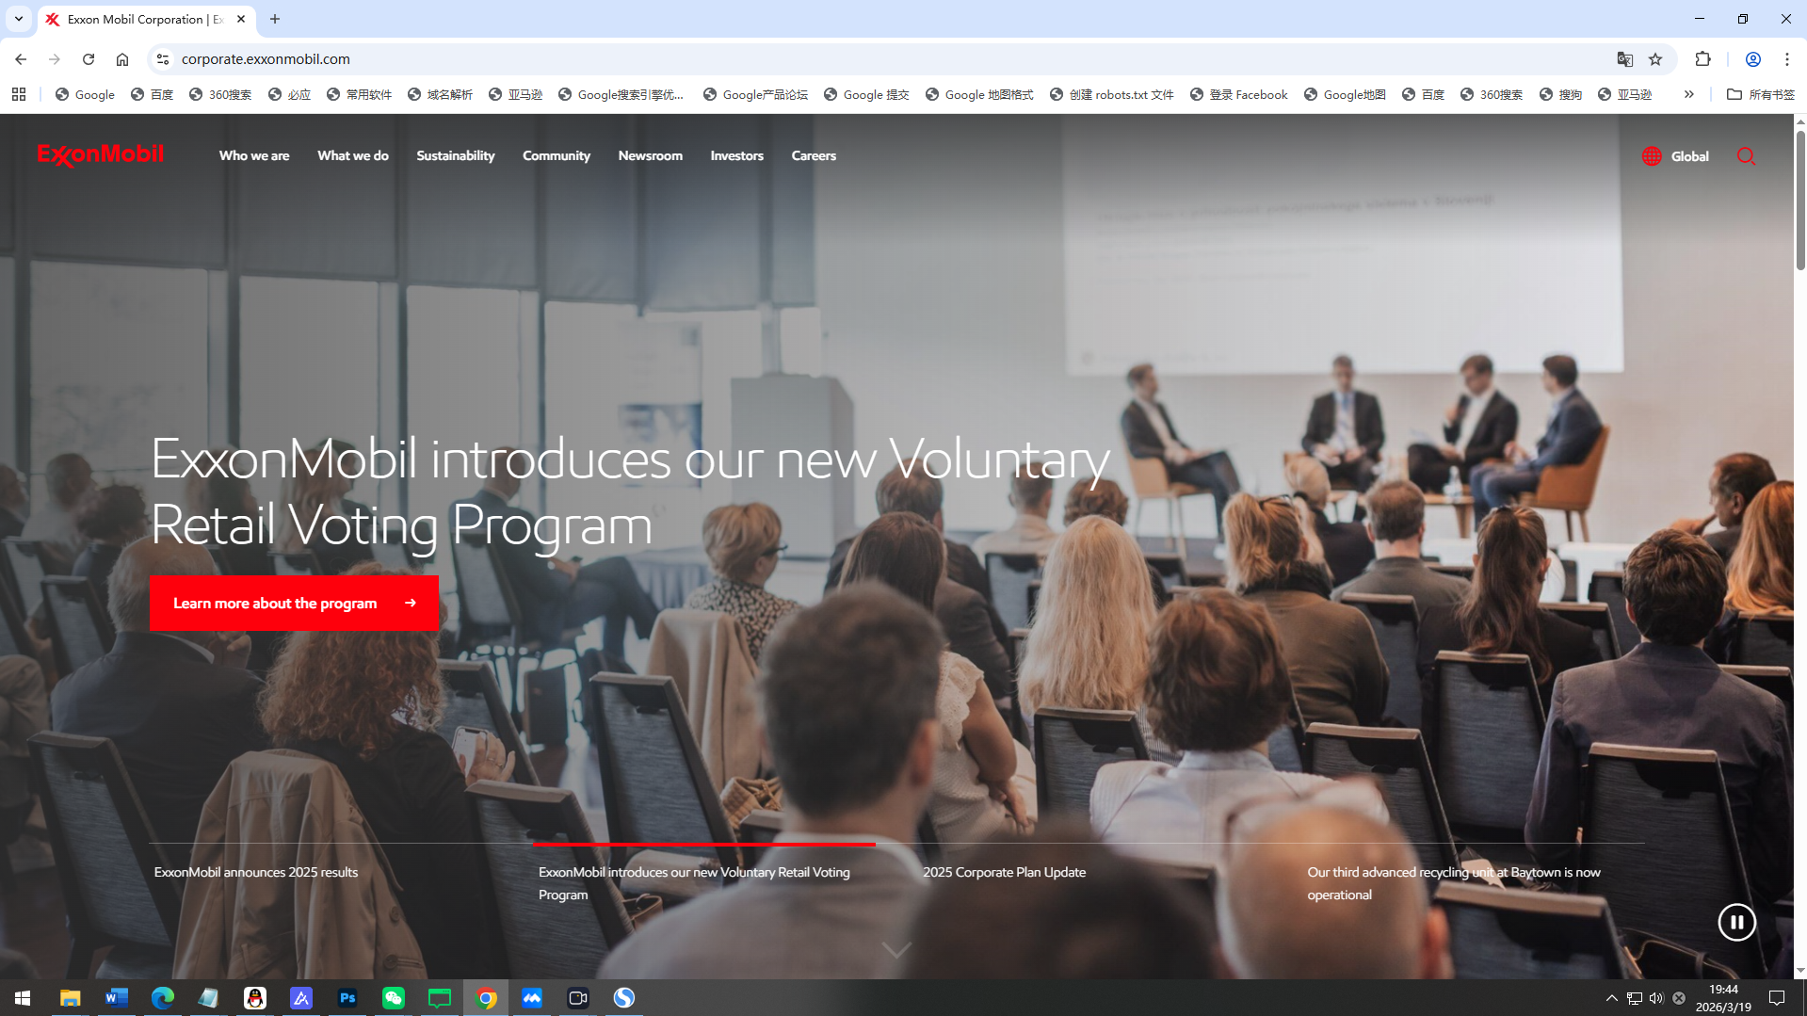Select 2025 Corporate Plan Update slide
The width and height of the screenshot is (1807, 1016).
(1004, 872)
